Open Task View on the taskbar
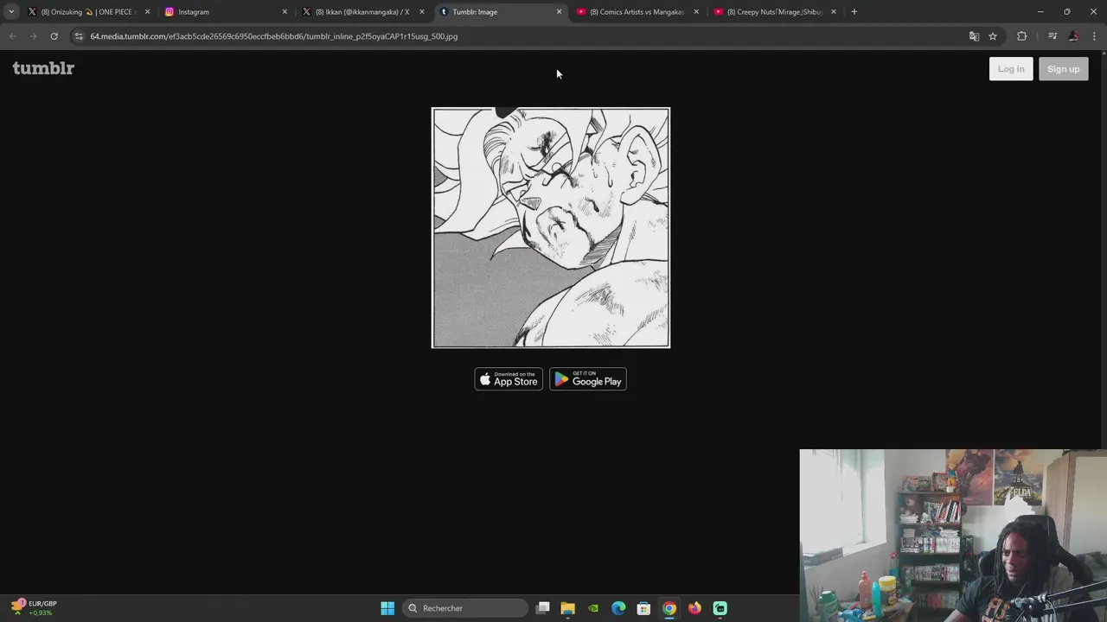The width and height of the screenshot is (1107, 622). click(543, 608)
